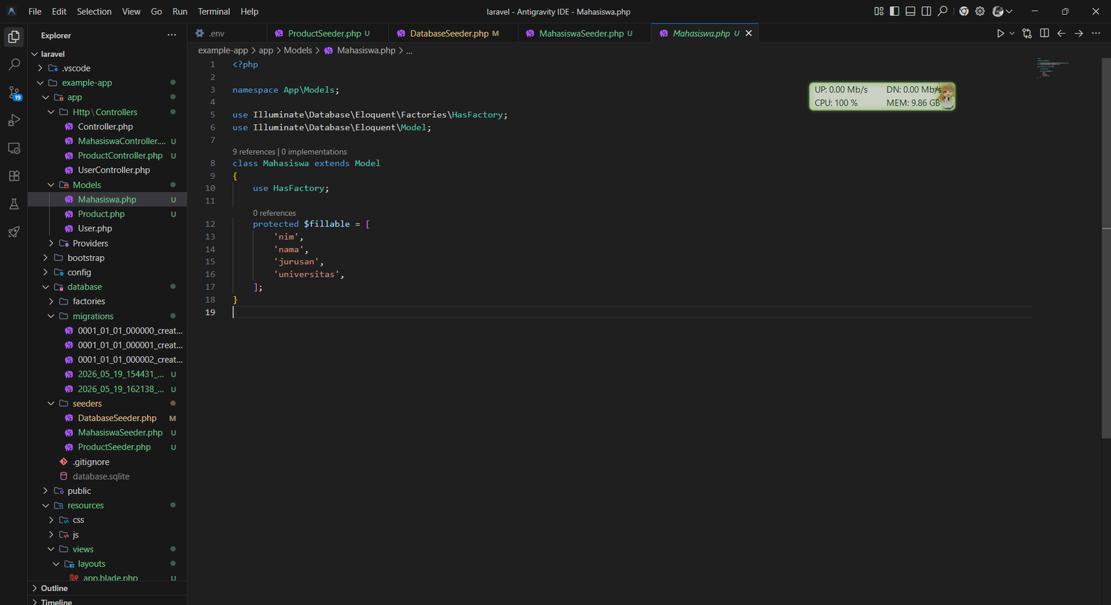
Task: Expand the Providers folder
Action: click(x=108, y=243)
